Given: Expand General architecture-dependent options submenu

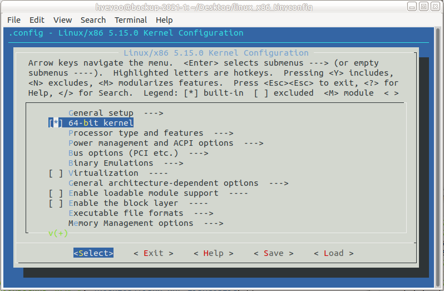Looking at the screenshot, I should pos(179,183).
